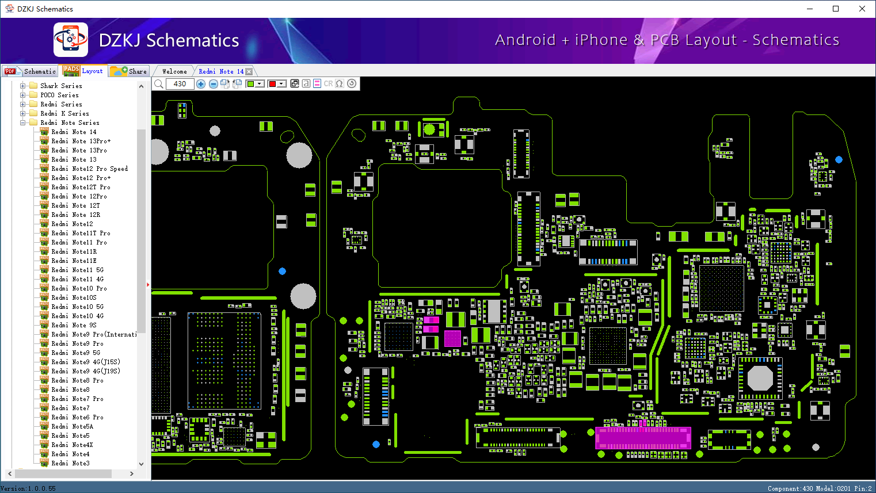Screen dimensions: 876x493
Task: Open the Share tab
Action: coord(129,71)
